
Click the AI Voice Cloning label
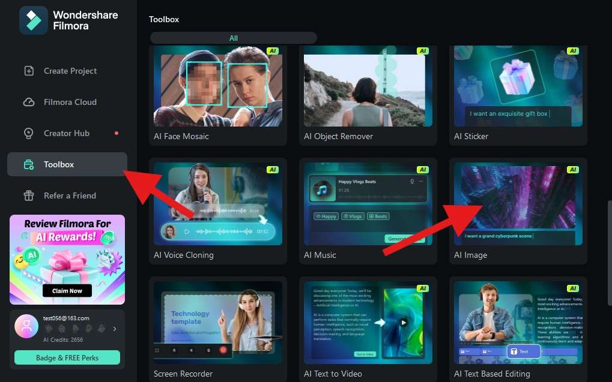tap(183, 255)
